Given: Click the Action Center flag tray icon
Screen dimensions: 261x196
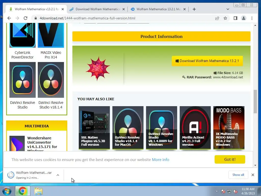Looking at the screenshot, I should click(x=223, y=191).
